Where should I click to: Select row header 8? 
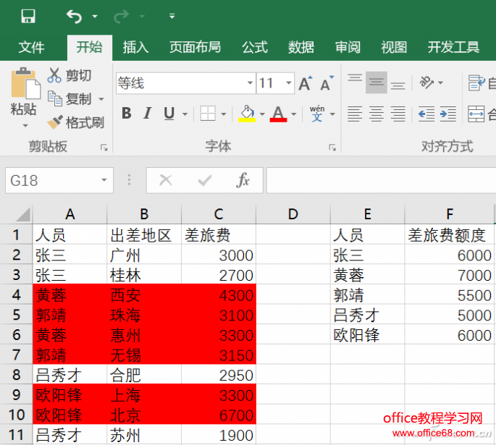click(x=16, y=375)
